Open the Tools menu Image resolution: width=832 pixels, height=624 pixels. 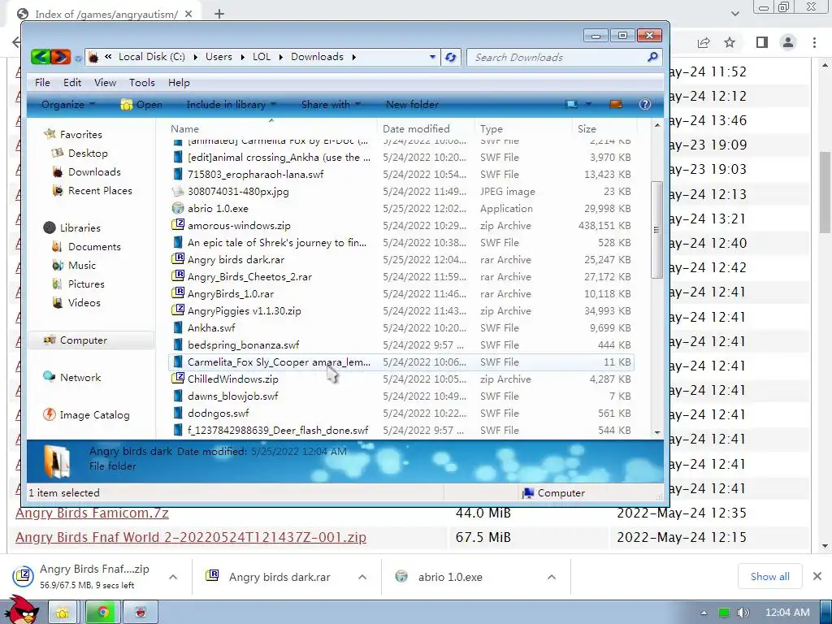[x=142, y=83]
